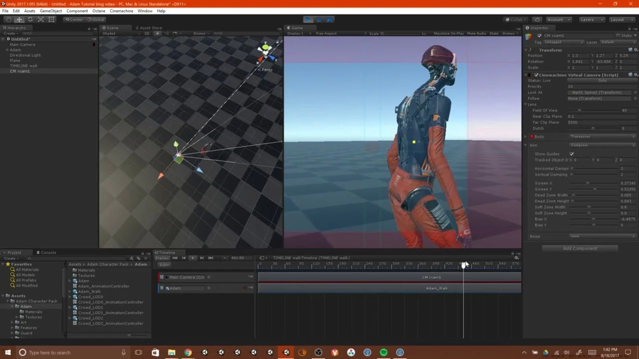Pause the editor play mode
This screenshot has height=359, width=639.
319,19
